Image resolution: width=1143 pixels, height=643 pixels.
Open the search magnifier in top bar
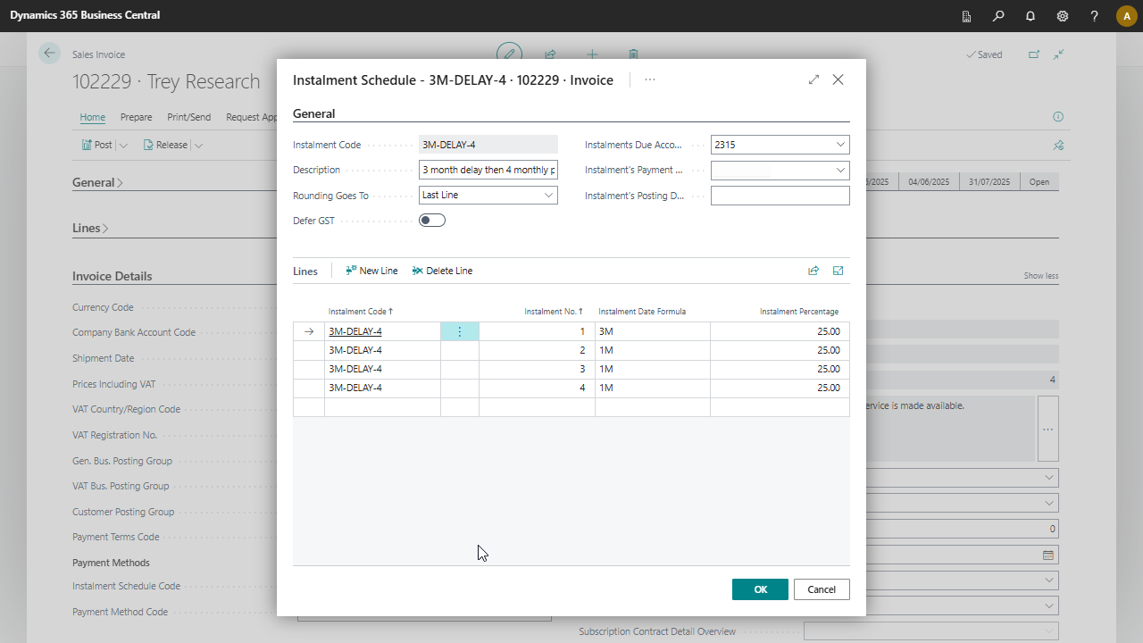(x=998, y=16)
